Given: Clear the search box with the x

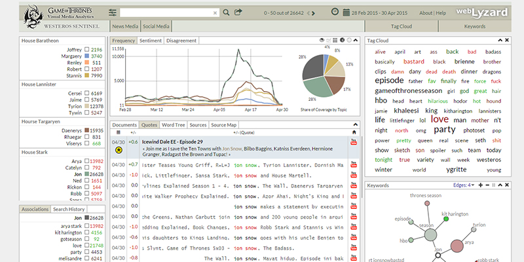Looking at the screenshot, I should click(x=215, y=13).
